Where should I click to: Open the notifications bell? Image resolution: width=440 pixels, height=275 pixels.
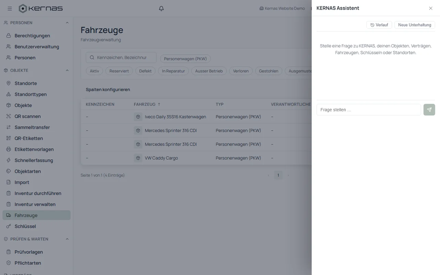point(161,8)
